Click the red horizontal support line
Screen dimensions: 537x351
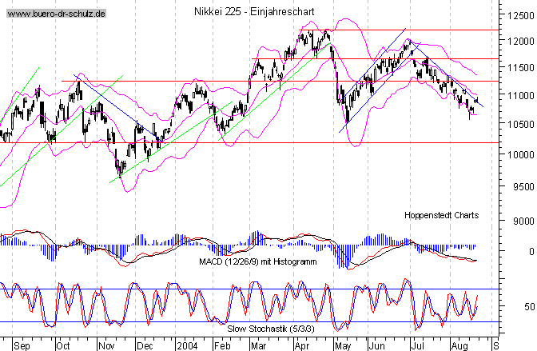click(240, 142)
